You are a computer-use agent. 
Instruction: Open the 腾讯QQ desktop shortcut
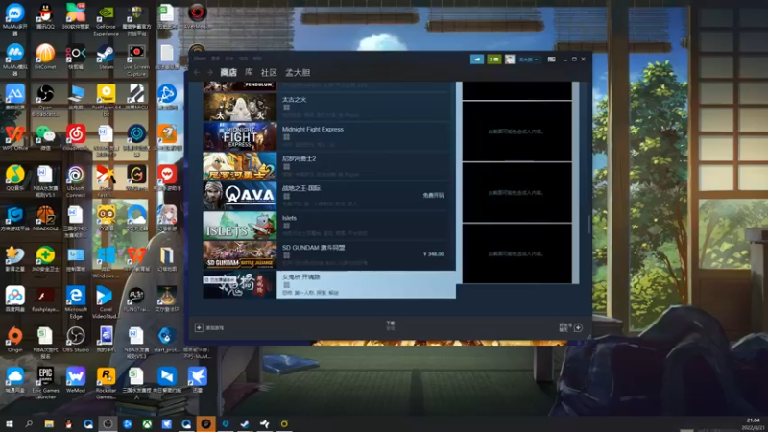(45, 15)
